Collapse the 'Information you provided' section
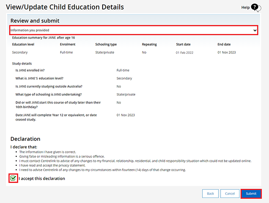This screenshot has width=269, height=203. [x=133, y=30]
